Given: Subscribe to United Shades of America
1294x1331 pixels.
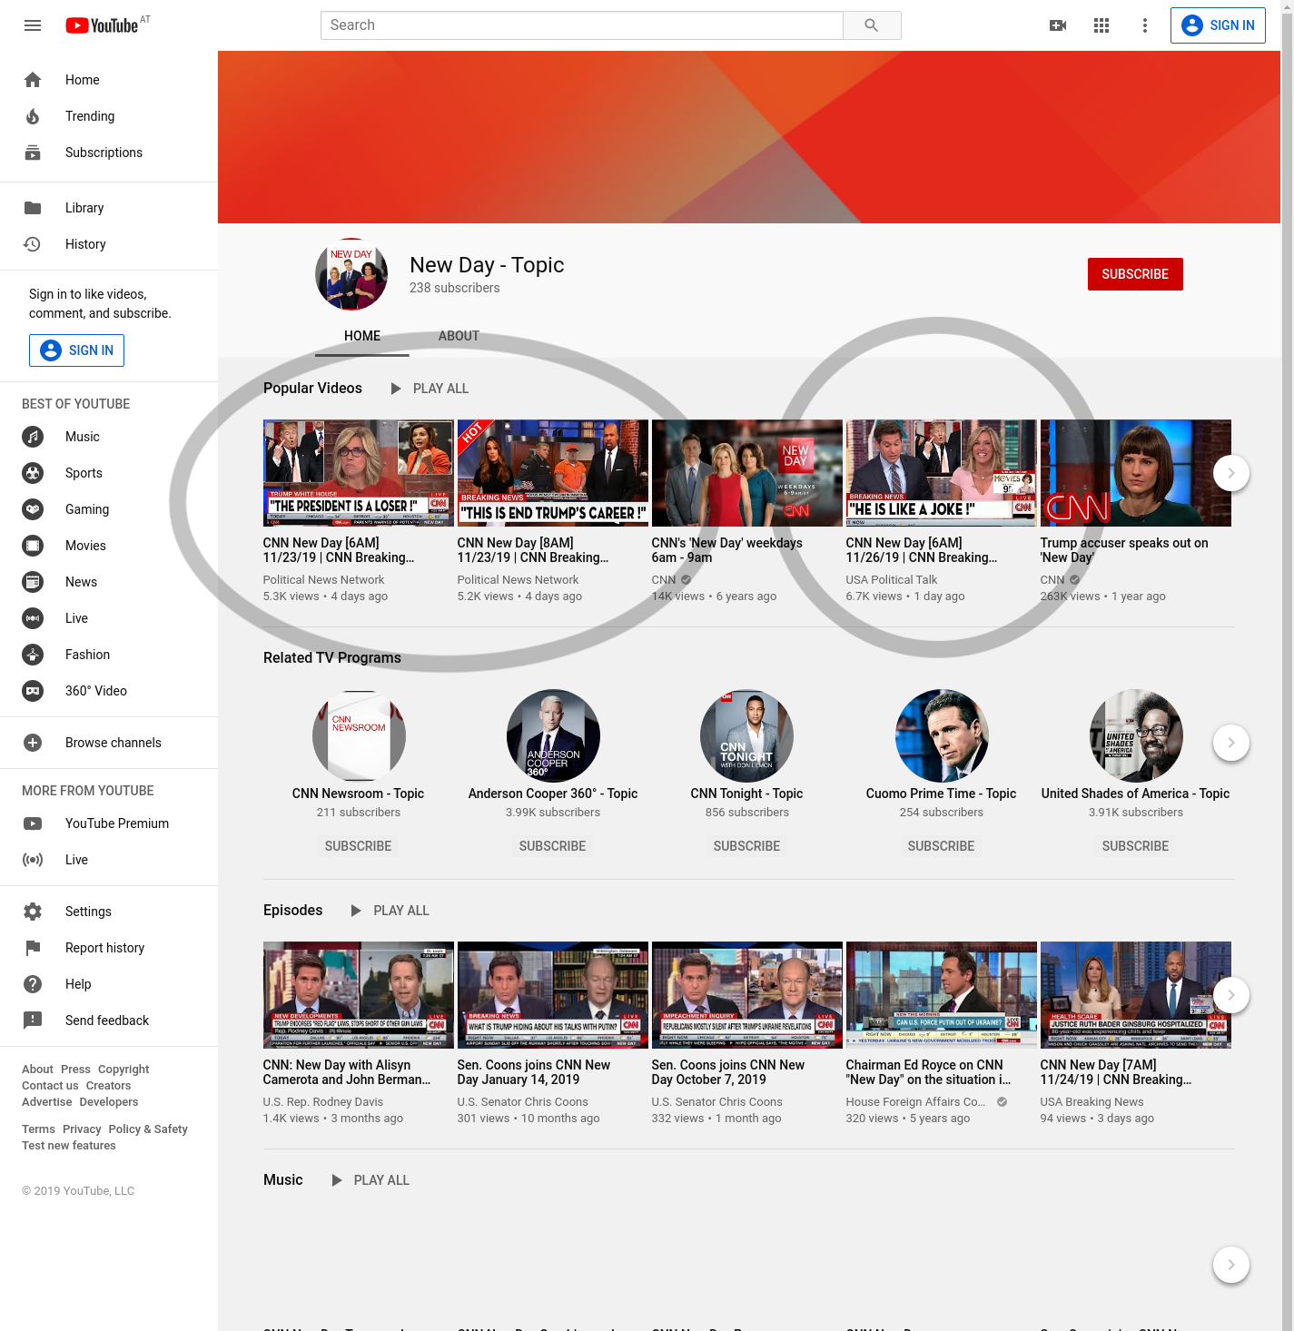Looking at the screenshot, I should (x=1136, y=846).
